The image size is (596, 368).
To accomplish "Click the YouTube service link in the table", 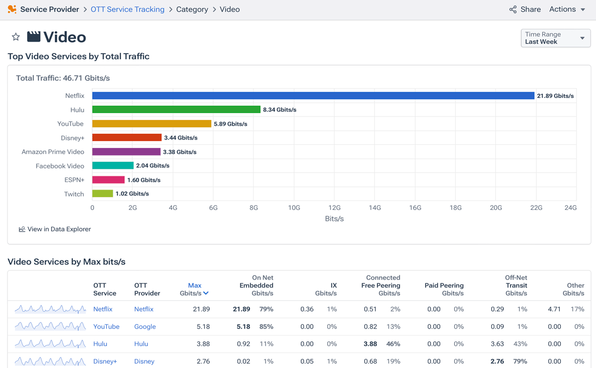I will (x=107, y=326).
